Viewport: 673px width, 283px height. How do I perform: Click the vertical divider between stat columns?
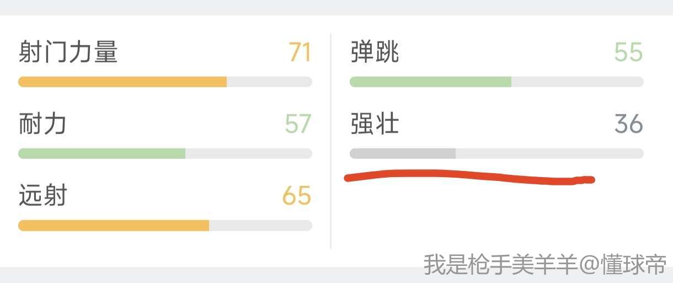click(331, 141)
